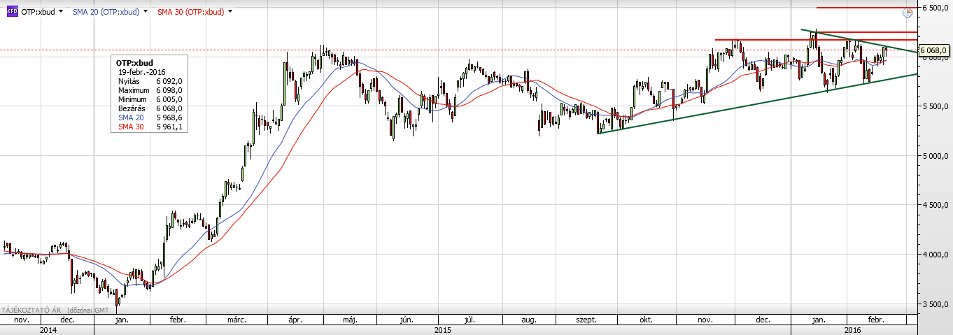
Task: Click the aug. month label
Action: (x=529, y=320)
